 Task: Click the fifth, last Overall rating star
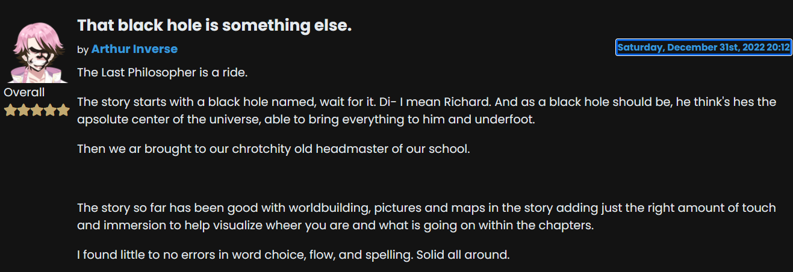(63, 110)
